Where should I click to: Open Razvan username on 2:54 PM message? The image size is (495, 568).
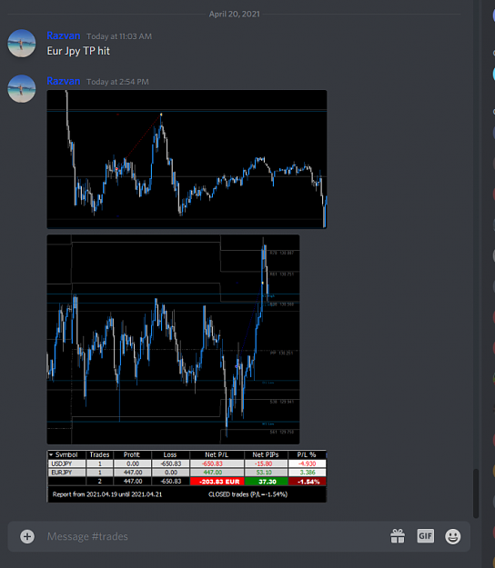[64, 81]
